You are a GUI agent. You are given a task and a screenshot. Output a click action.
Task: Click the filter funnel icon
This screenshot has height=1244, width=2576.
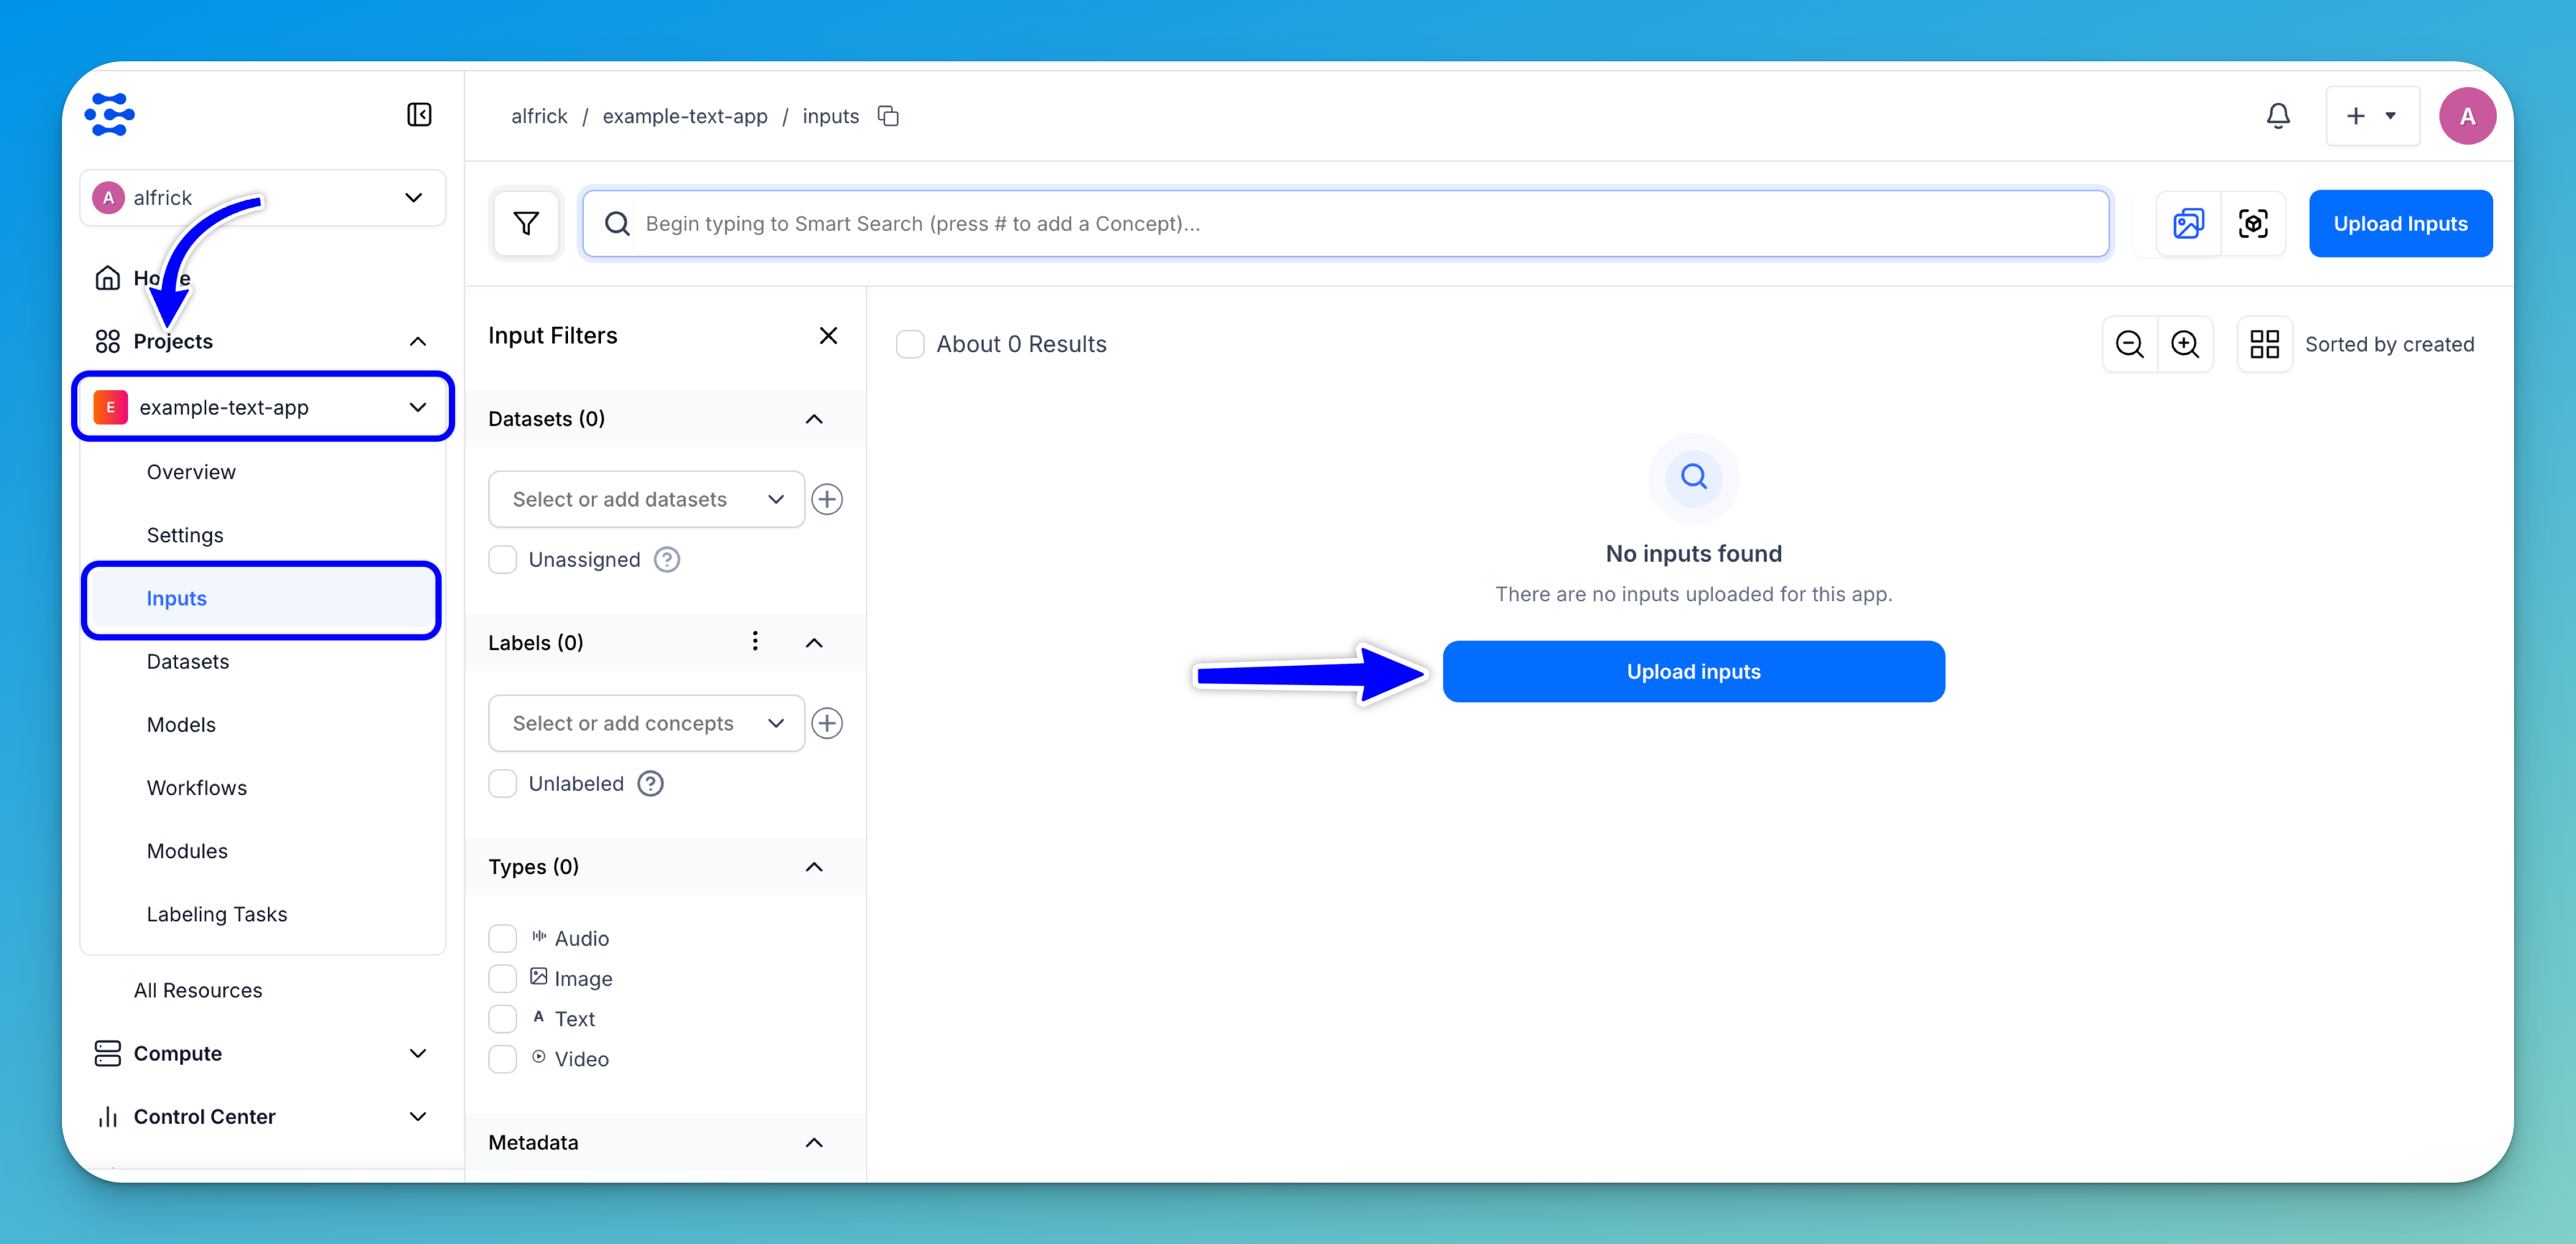coord(526,223)
